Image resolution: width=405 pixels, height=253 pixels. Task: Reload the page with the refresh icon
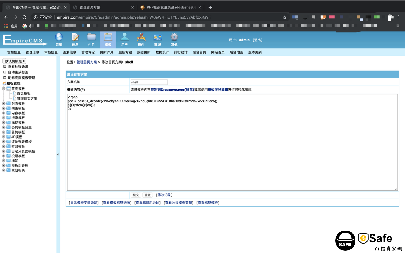click(x=24, y=17)
